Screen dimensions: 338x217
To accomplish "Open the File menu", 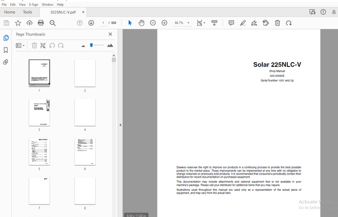I will pyautogui.click(x=4, y=4).
